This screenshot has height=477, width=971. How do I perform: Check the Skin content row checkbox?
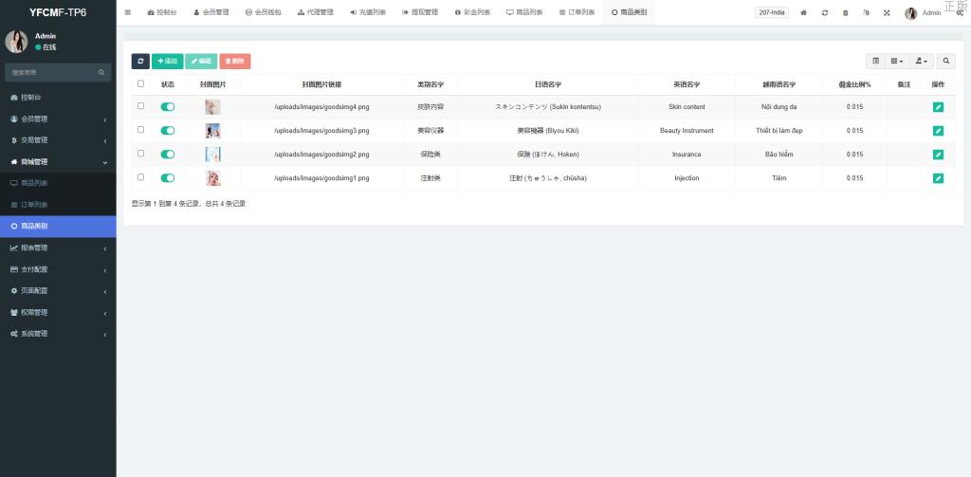tap(140, 106)
